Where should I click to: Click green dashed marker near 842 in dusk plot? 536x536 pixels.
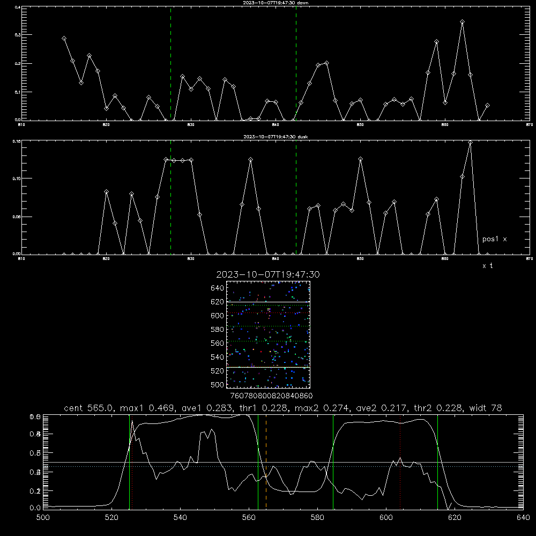click(x=296, y=197)
